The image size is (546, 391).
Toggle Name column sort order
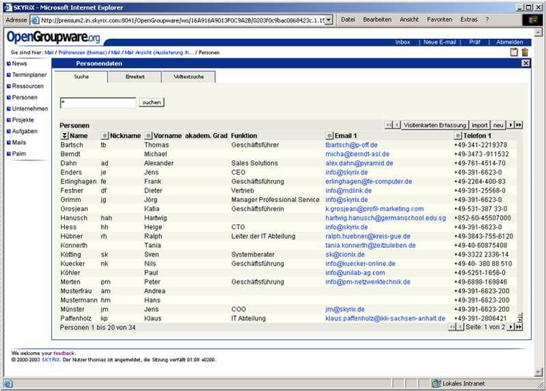(x=64, y=136)
